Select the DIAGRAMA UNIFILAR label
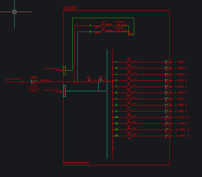 (x=76, y=163)
